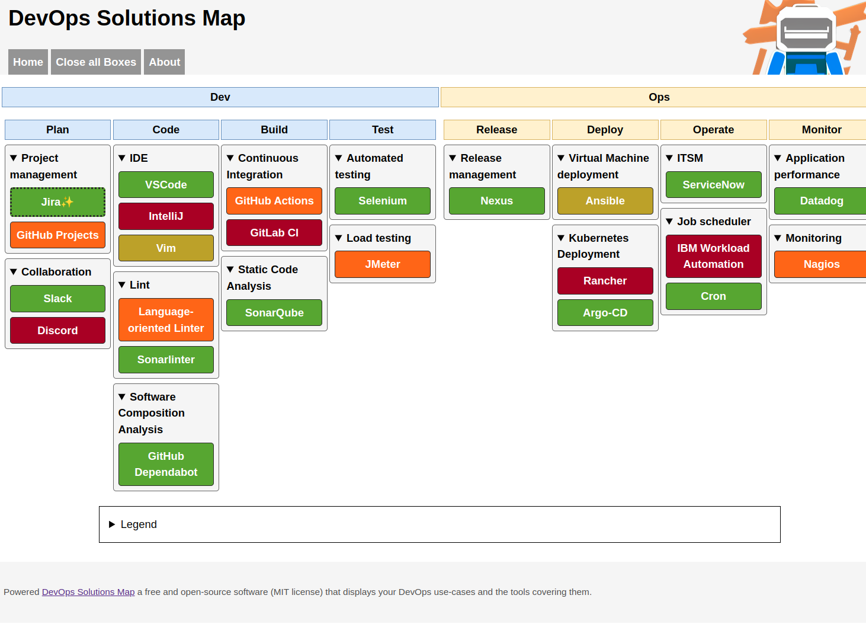Open the Datadog tool button

[820, 201]
